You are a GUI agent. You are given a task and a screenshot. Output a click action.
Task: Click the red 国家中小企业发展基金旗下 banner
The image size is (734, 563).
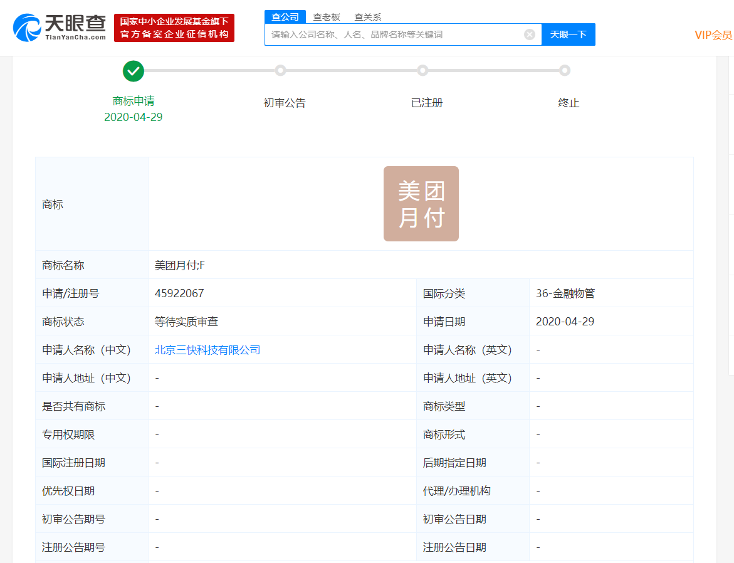(x=174, y=28)
